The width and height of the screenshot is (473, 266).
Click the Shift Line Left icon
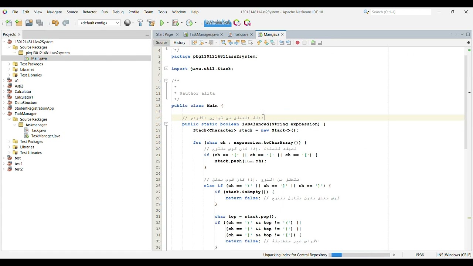point(282,42)
